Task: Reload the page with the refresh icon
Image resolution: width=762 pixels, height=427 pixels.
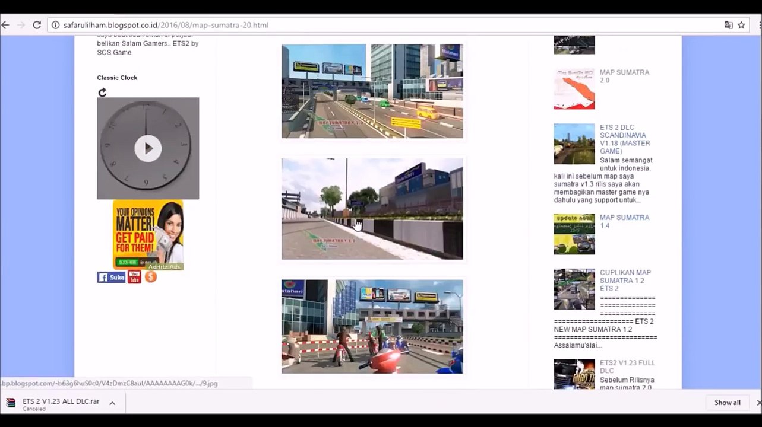Action: 37,25
